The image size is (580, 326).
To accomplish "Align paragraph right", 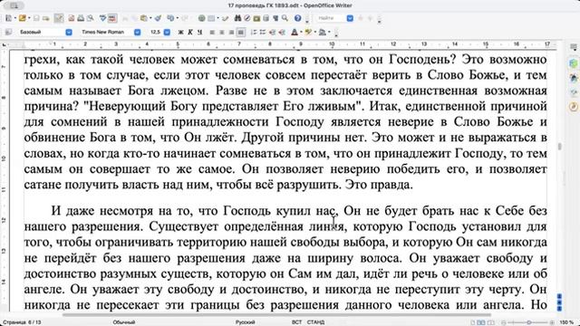I will pos(231,33).
